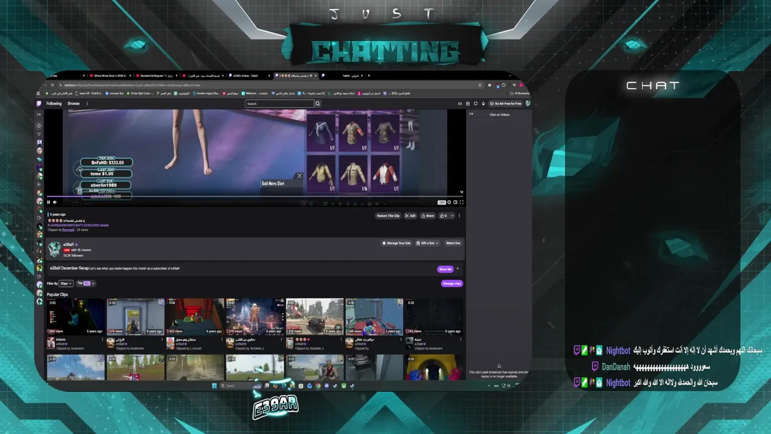Viewport: 771px width, 434px height.
Task: Click the Manage clips button
Action: [452, 283]
